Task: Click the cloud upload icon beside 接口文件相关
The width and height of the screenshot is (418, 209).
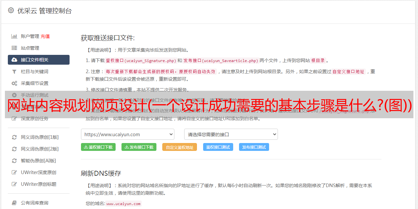Action: pyautogui.click(x=14, y=60)
